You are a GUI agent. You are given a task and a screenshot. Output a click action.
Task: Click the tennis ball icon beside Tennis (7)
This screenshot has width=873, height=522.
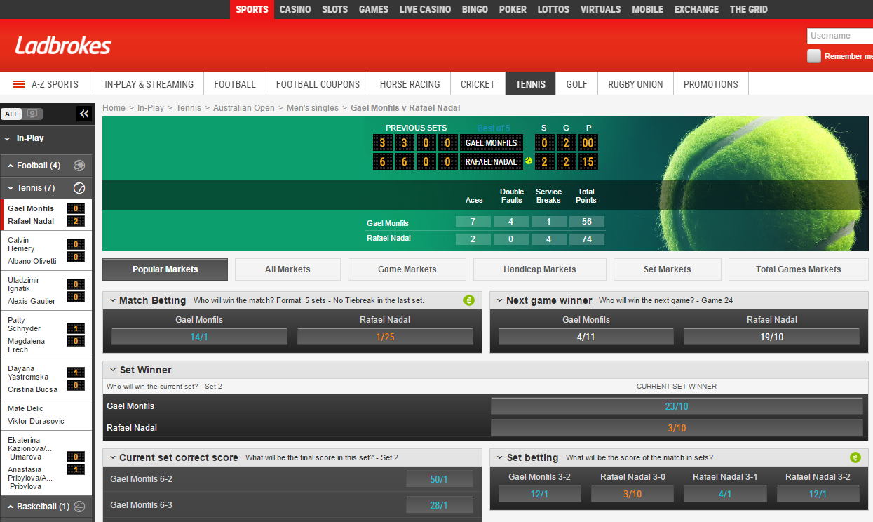tap(79, 188)
